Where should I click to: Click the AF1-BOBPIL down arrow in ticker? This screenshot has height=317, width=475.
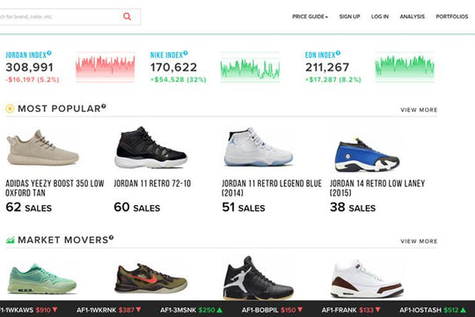pyautogui.click(x=300, y=310)
